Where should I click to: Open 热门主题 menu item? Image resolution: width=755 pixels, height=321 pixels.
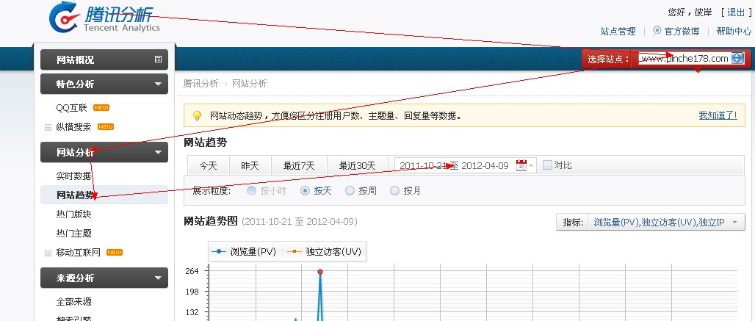[x=73, y=234]
